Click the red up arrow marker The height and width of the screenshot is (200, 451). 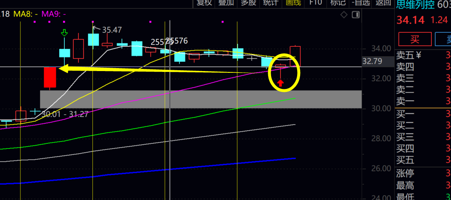[x=280, y=83]
